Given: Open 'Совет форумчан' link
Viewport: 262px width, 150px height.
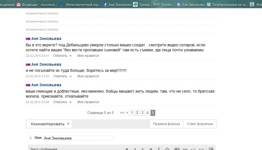Looking at the screenshot, I should (x=200, y=124).
